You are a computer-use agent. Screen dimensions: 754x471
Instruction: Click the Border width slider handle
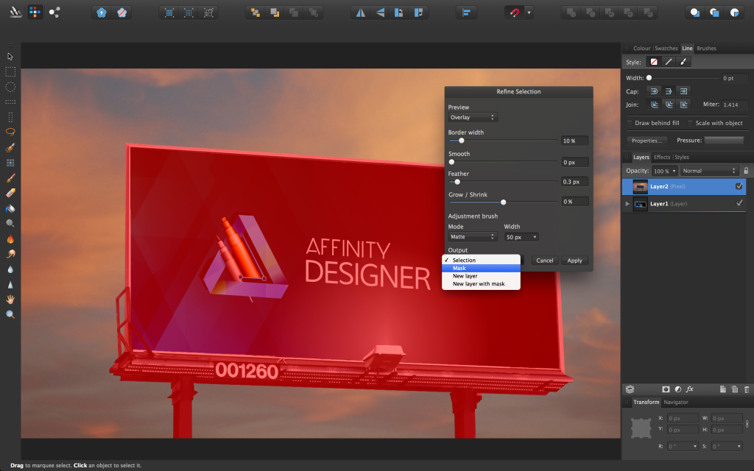pos(461,141)
